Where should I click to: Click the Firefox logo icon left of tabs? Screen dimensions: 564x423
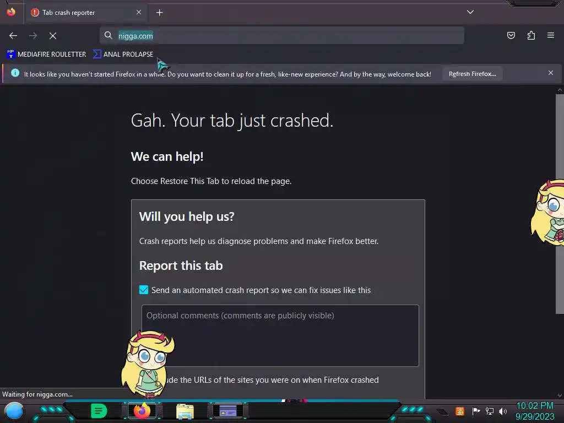[x=11, y=12]
